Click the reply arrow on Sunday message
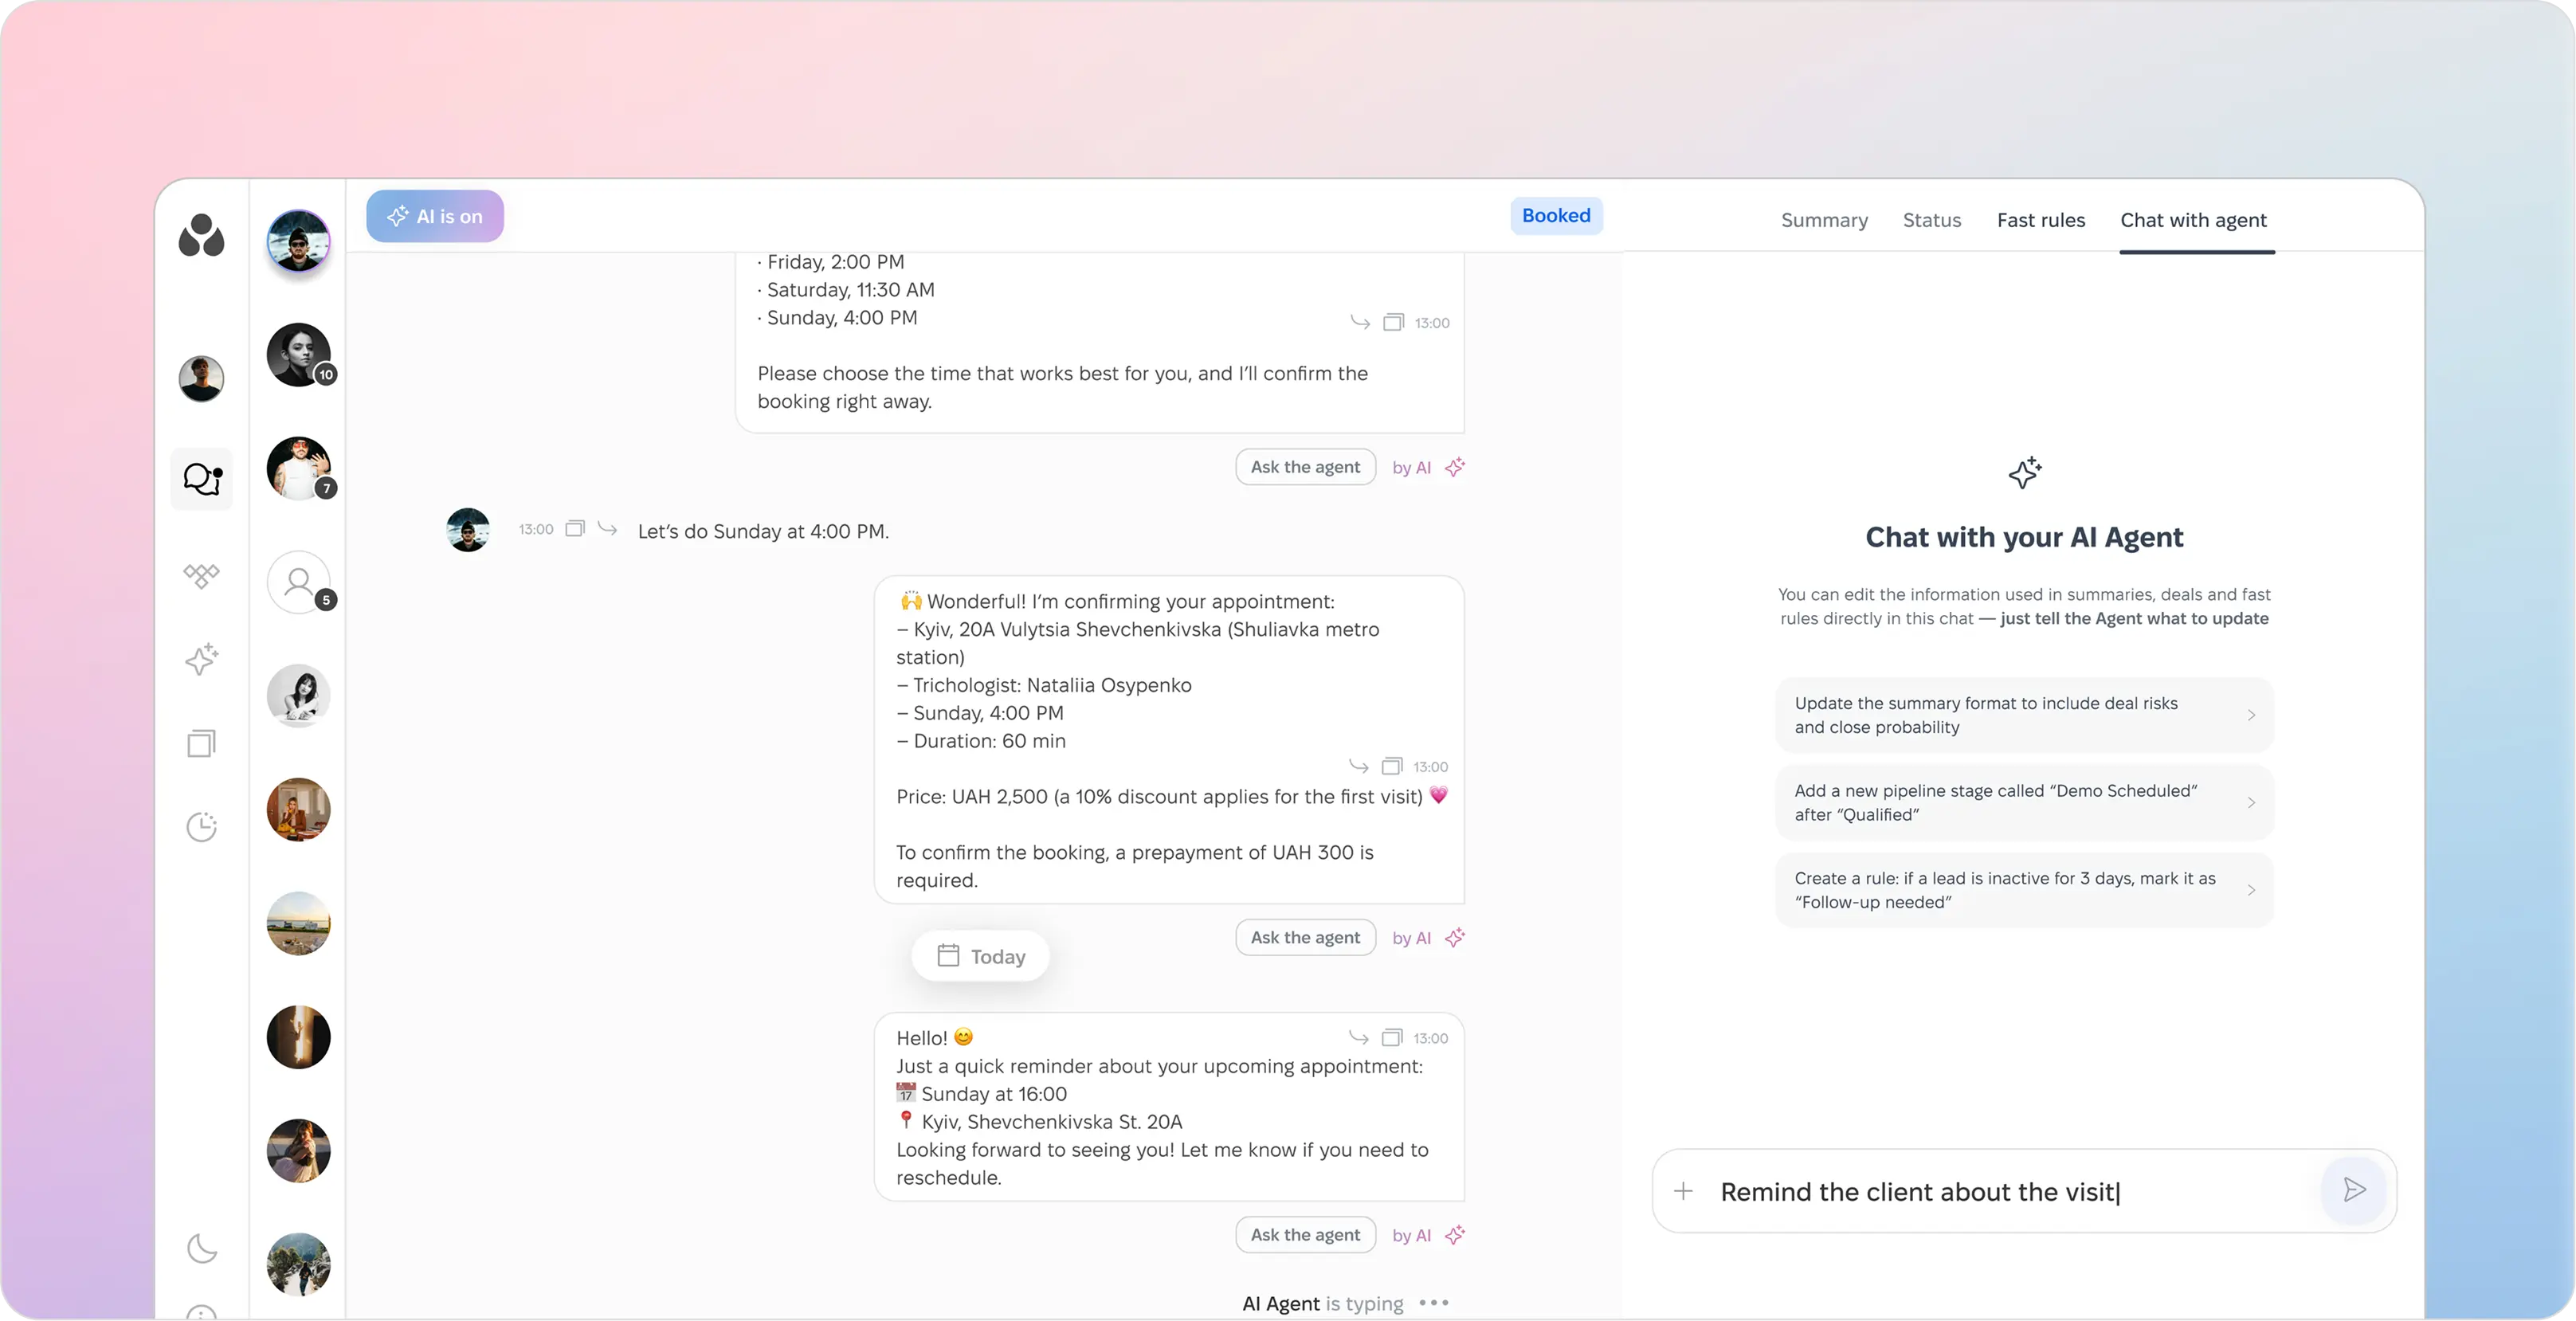This screenshot has width=2576, height=1321. click(x=607, y=529)
